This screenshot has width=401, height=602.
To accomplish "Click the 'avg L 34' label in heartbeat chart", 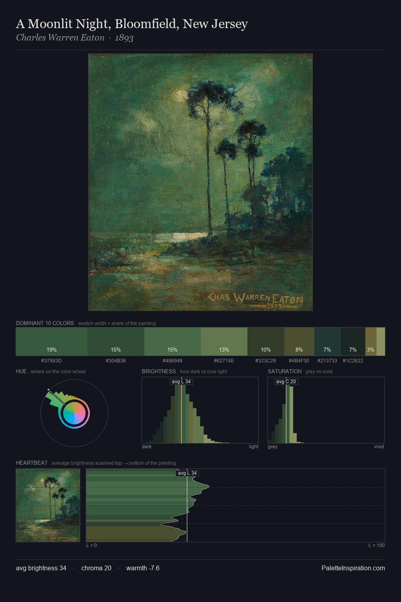I will (187, 473).
